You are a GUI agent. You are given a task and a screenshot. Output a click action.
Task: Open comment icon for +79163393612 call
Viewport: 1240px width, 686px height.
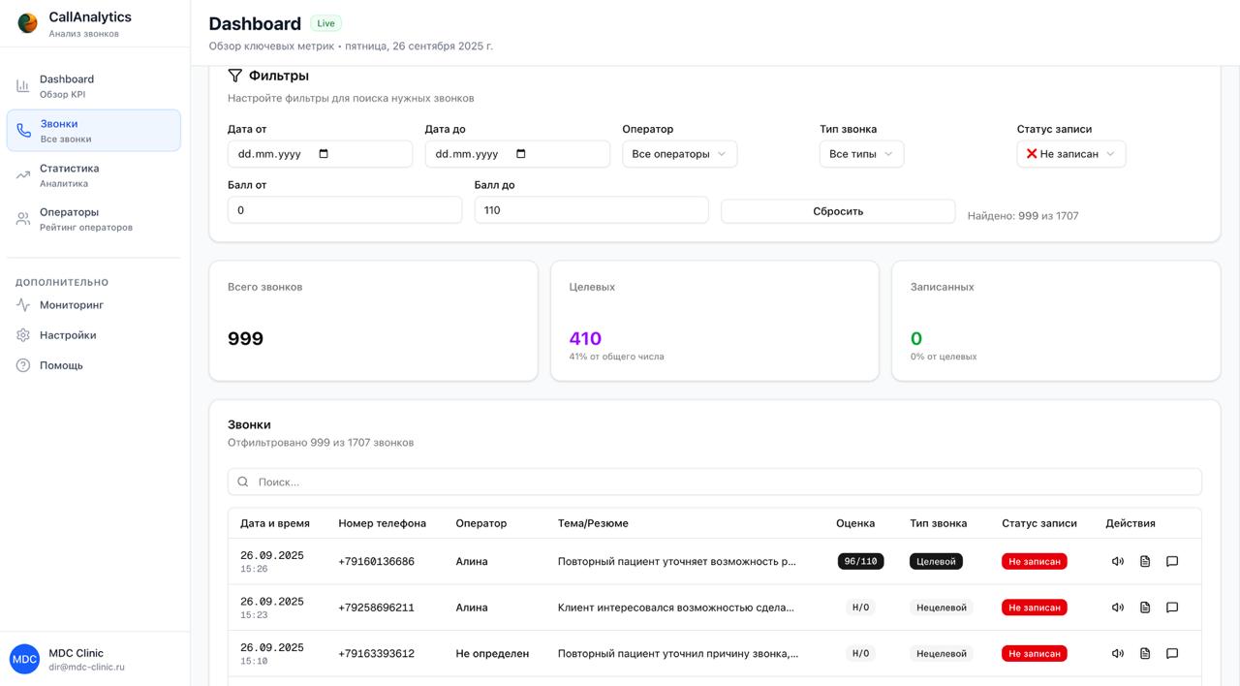[x=1172, y=653]
